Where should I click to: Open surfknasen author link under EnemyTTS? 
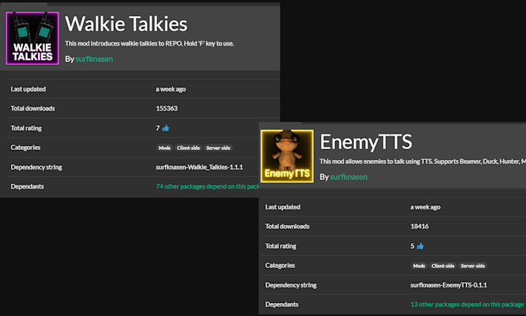click(349, 177)
